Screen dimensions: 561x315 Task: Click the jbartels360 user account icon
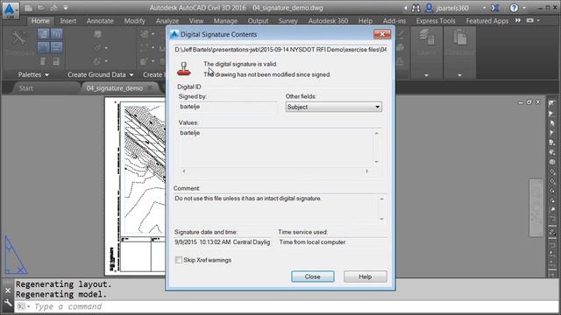[429, 8]
